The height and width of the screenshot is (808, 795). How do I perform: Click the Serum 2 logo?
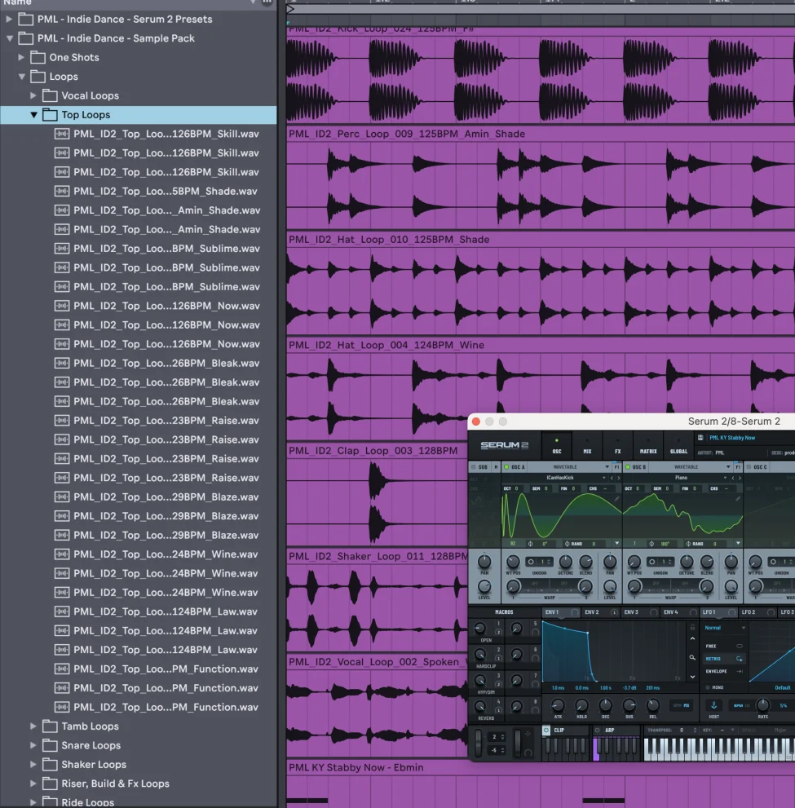tap(505, 445)
